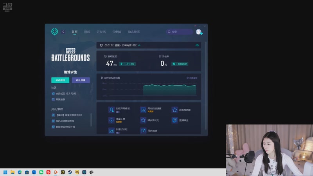Image resolution: width=313 pixels, height=176 pixels.
Task: Open the 首页 tab
Action: 74,32
